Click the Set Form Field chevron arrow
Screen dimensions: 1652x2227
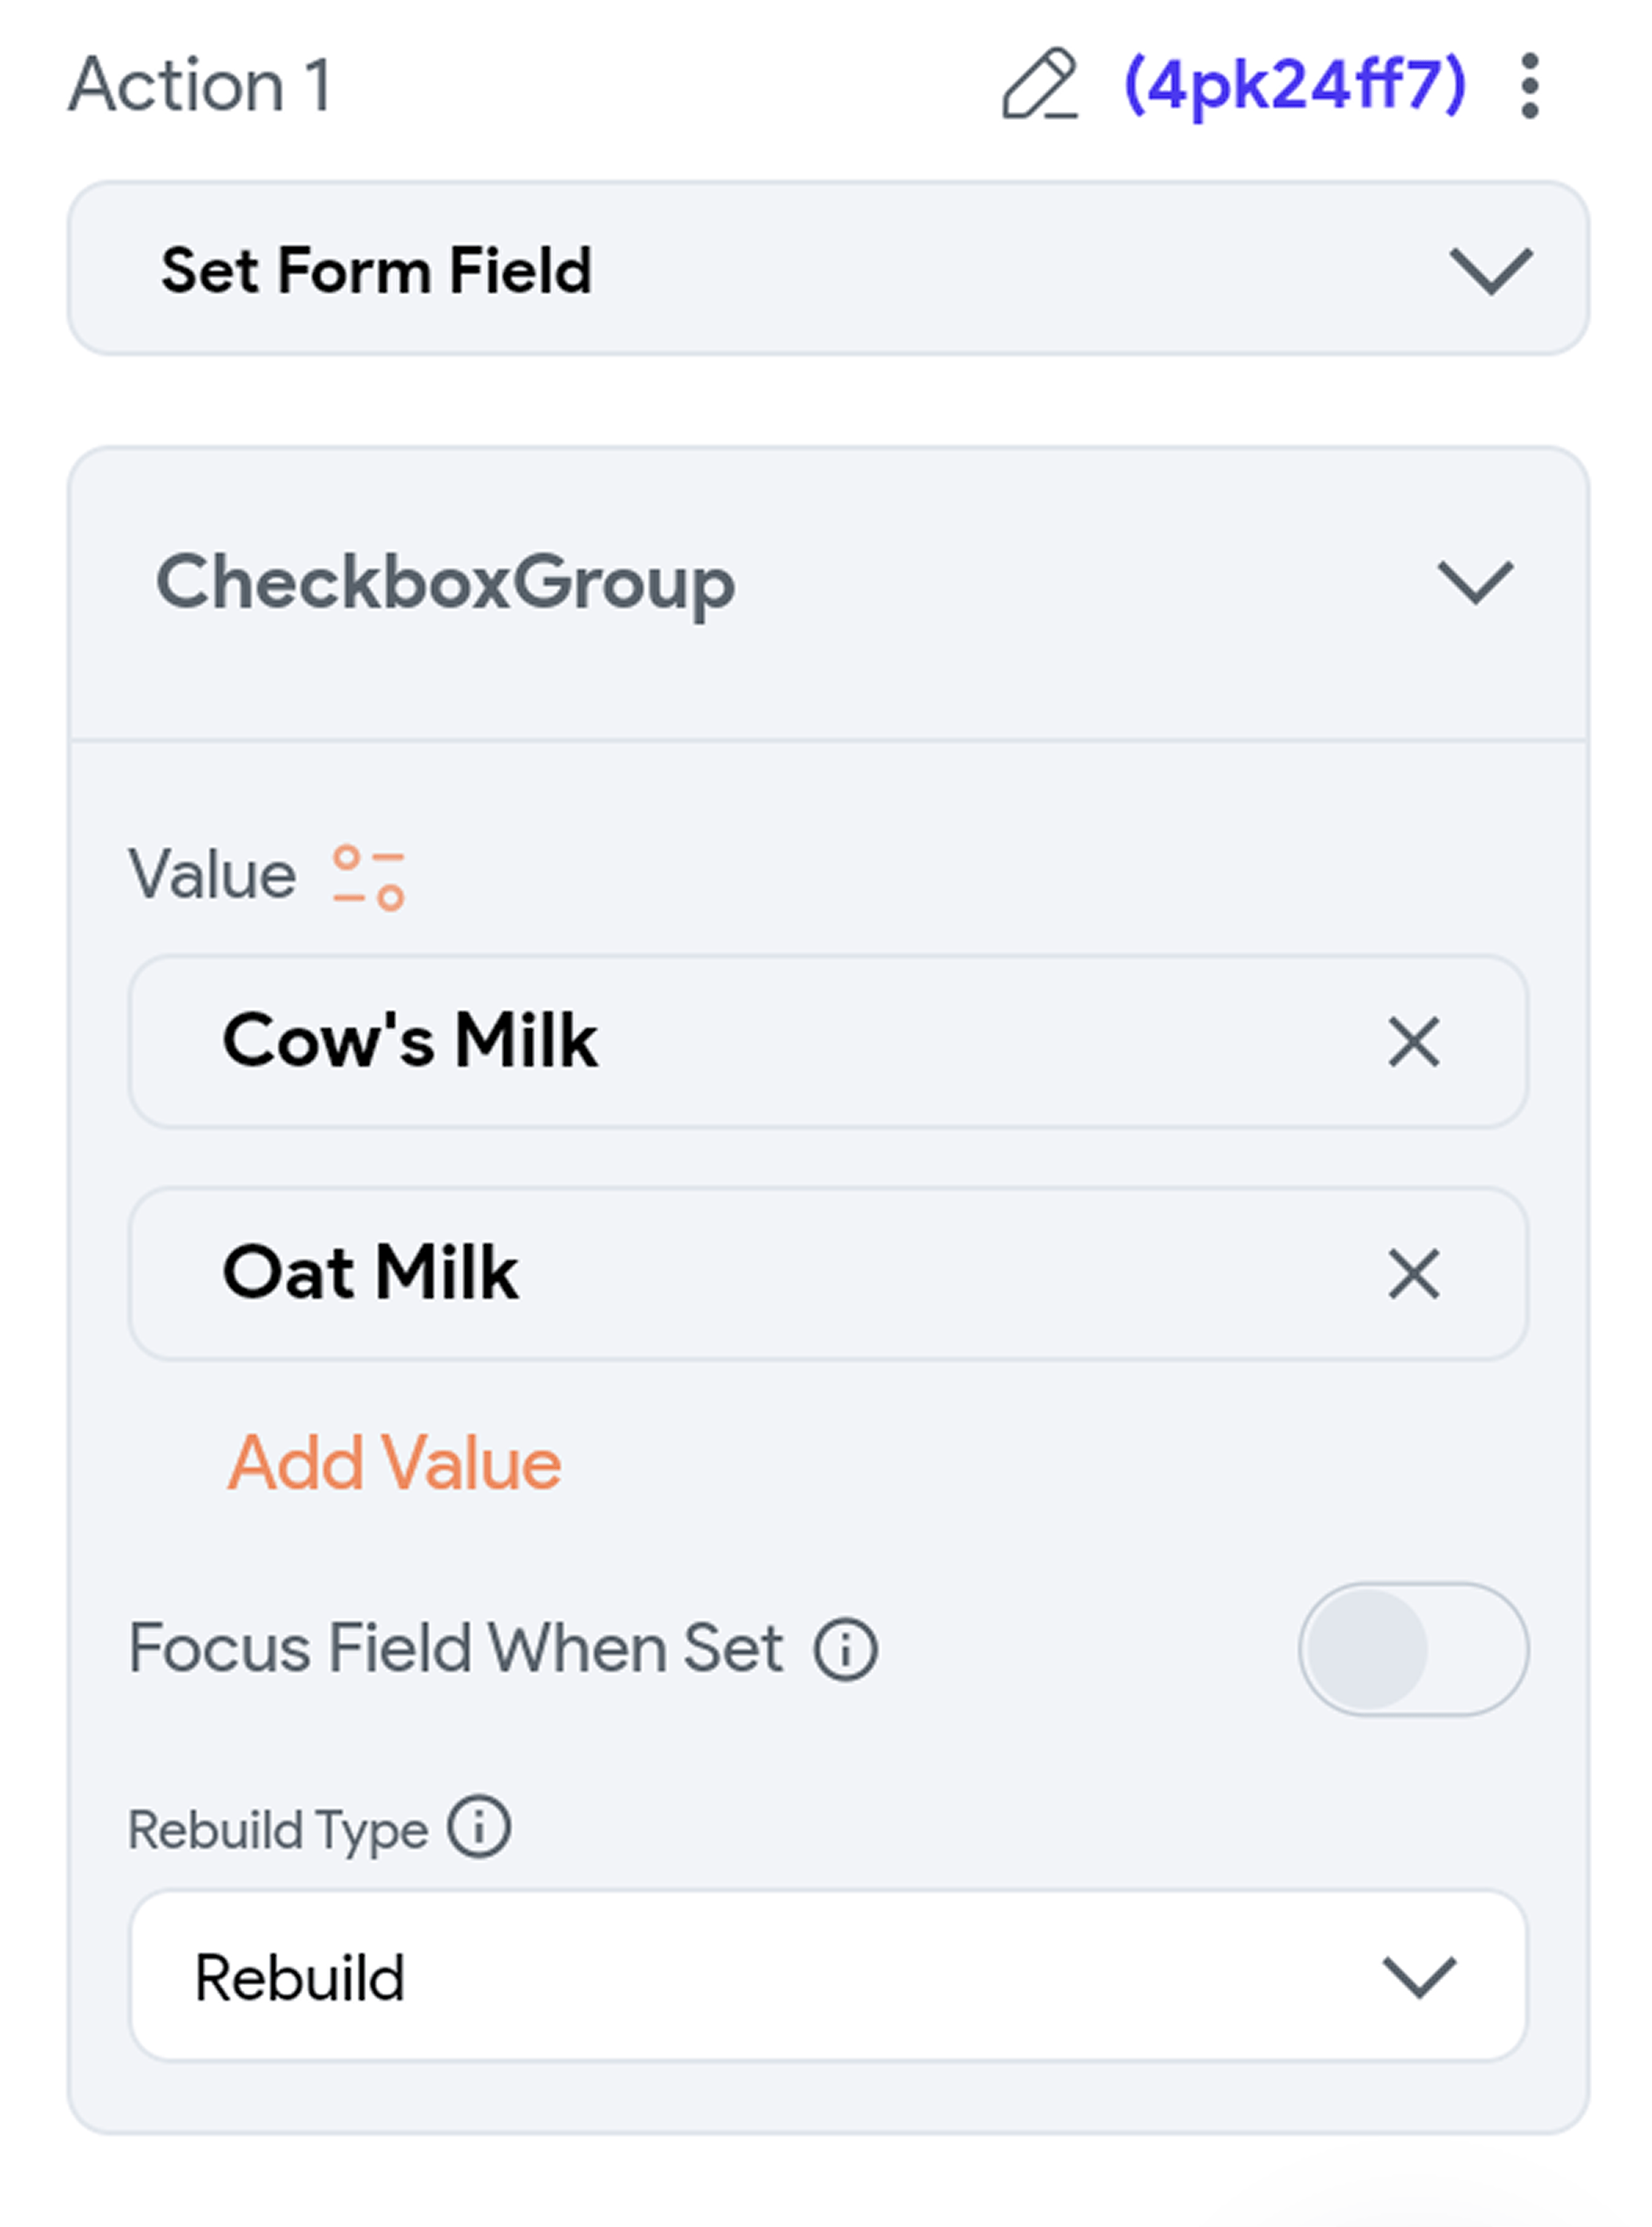pos(1490,270)
